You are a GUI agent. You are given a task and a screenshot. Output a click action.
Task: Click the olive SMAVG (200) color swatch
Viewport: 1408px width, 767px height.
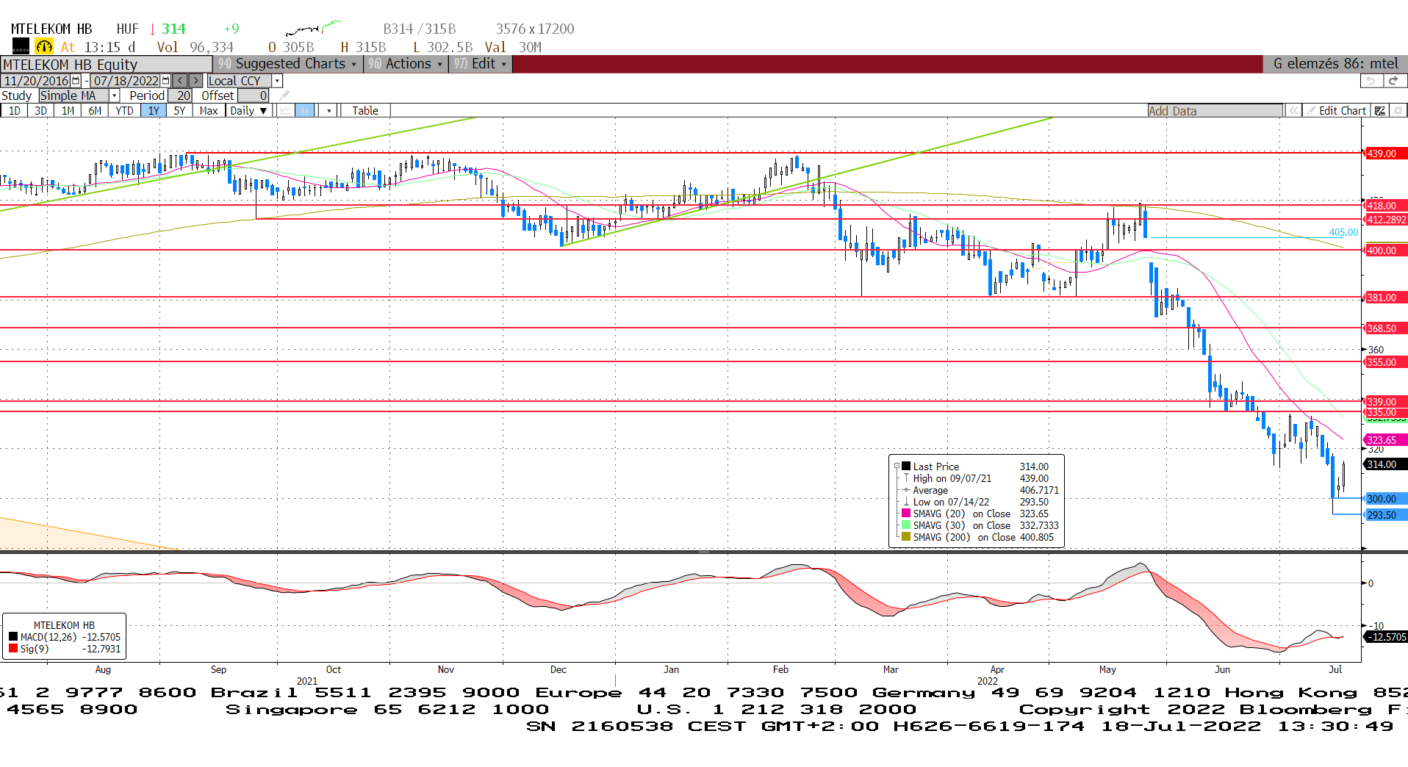(x=906, y=537)
